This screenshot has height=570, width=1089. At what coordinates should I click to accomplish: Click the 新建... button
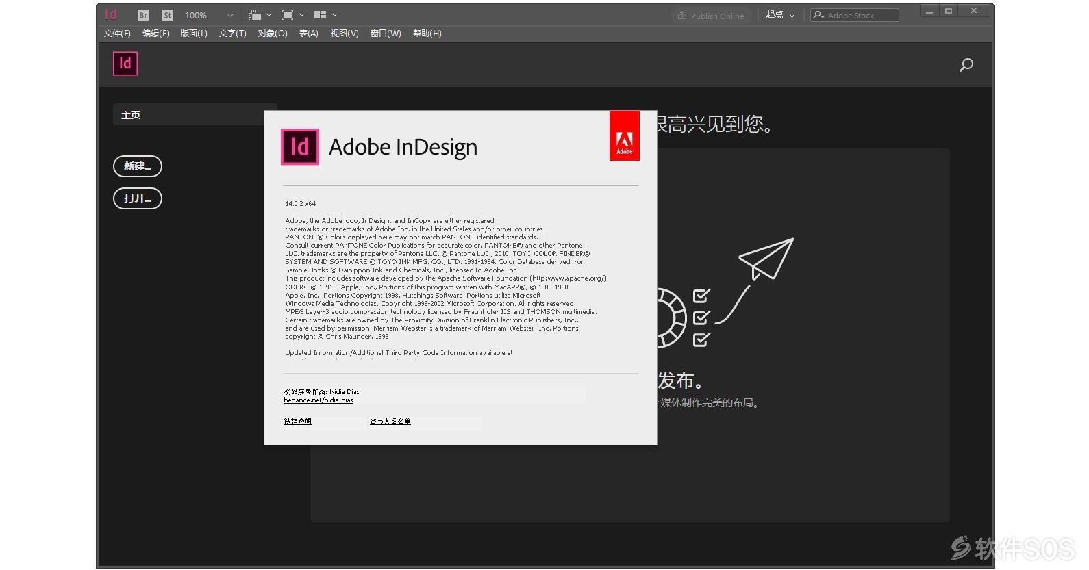(x=138, y=166)
